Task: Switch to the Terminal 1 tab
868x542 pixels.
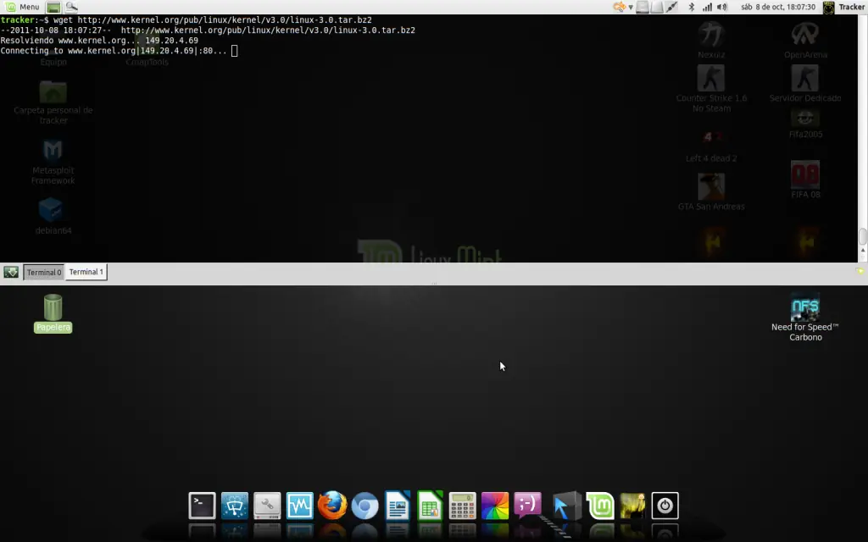Action: [86, 272]
